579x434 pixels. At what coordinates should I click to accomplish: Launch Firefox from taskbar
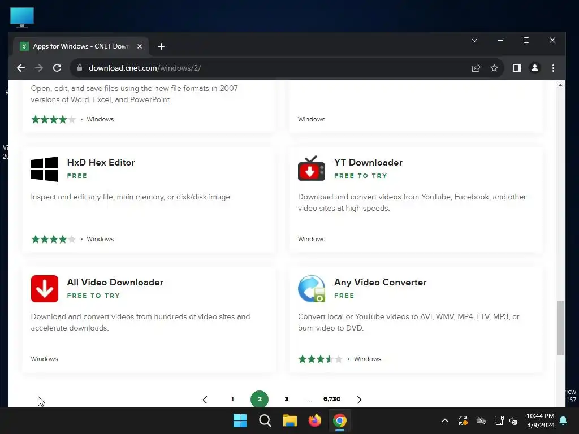pyautogui.click(x=315, y=420)
